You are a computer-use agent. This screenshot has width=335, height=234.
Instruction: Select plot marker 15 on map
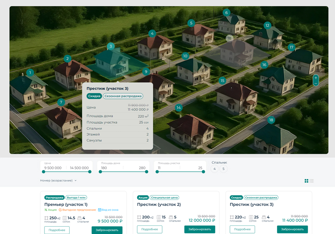click(222, 81)
